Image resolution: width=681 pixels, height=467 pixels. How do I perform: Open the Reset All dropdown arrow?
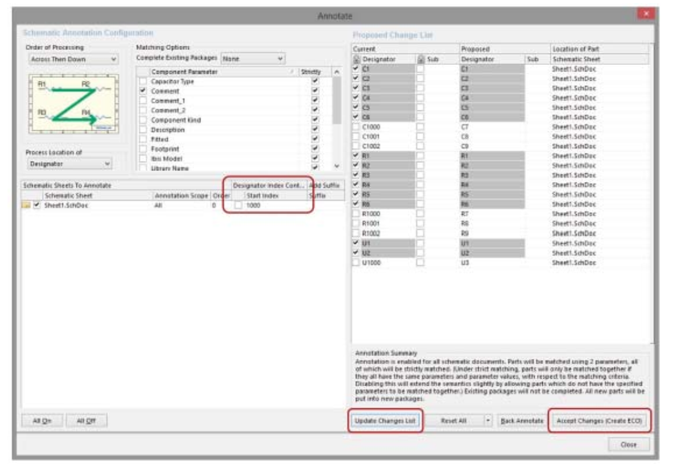click(x=488, y=421)
